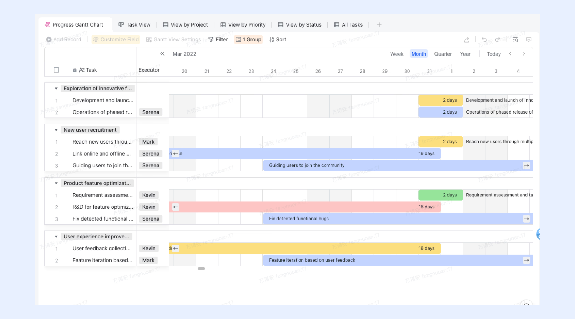Tick the select-all checkbox beside Task
This screenshot has width=575, height=319.
tap(56, 70)
